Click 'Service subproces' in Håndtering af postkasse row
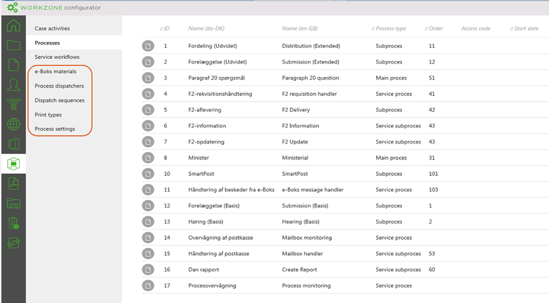 point(398,253)
